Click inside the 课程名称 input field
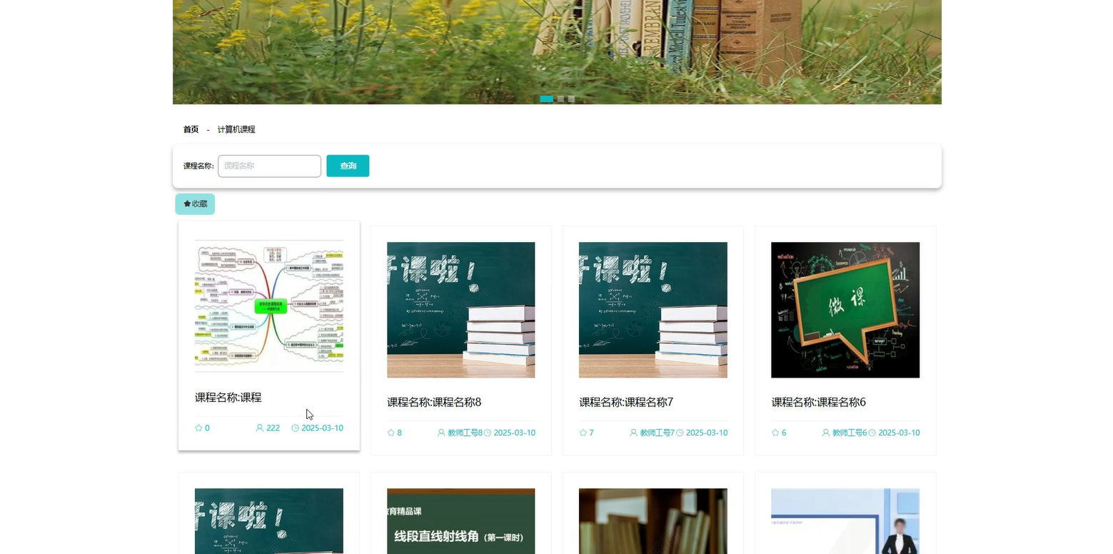This screenshot has width=1113, height=554. [269, 166]
